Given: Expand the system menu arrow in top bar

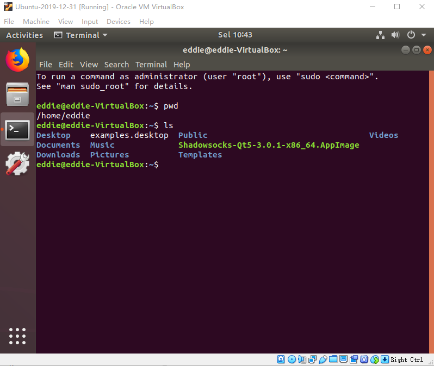Looking at the screenshot, I should click(x=424, y=35).
